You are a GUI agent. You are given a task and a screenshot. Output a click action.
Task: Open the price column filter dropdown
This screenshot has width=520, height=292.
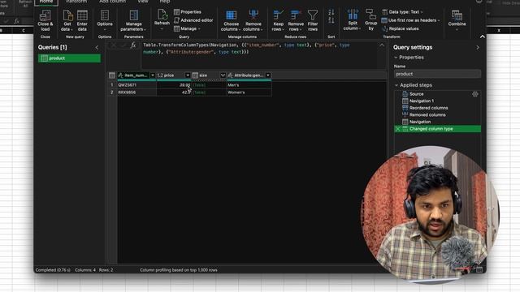point(188,75)
